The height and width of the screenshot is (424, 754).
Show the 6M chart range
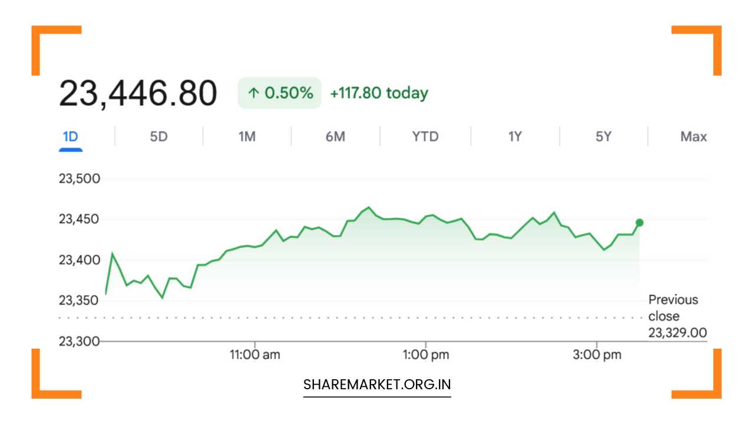(335, 137)
